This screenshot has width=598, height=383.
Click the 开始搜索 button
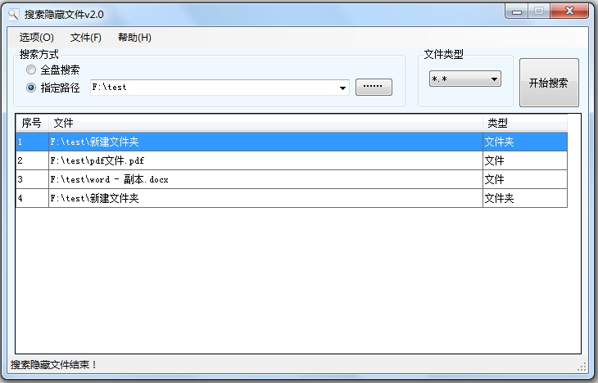548,83
